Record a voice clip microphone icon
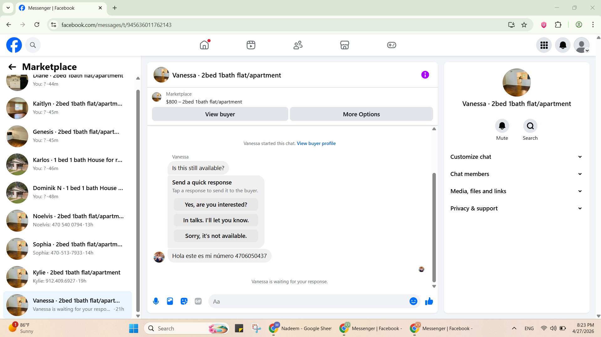The width and height of the screenshot is (601, 337). [x=156, y=301]
